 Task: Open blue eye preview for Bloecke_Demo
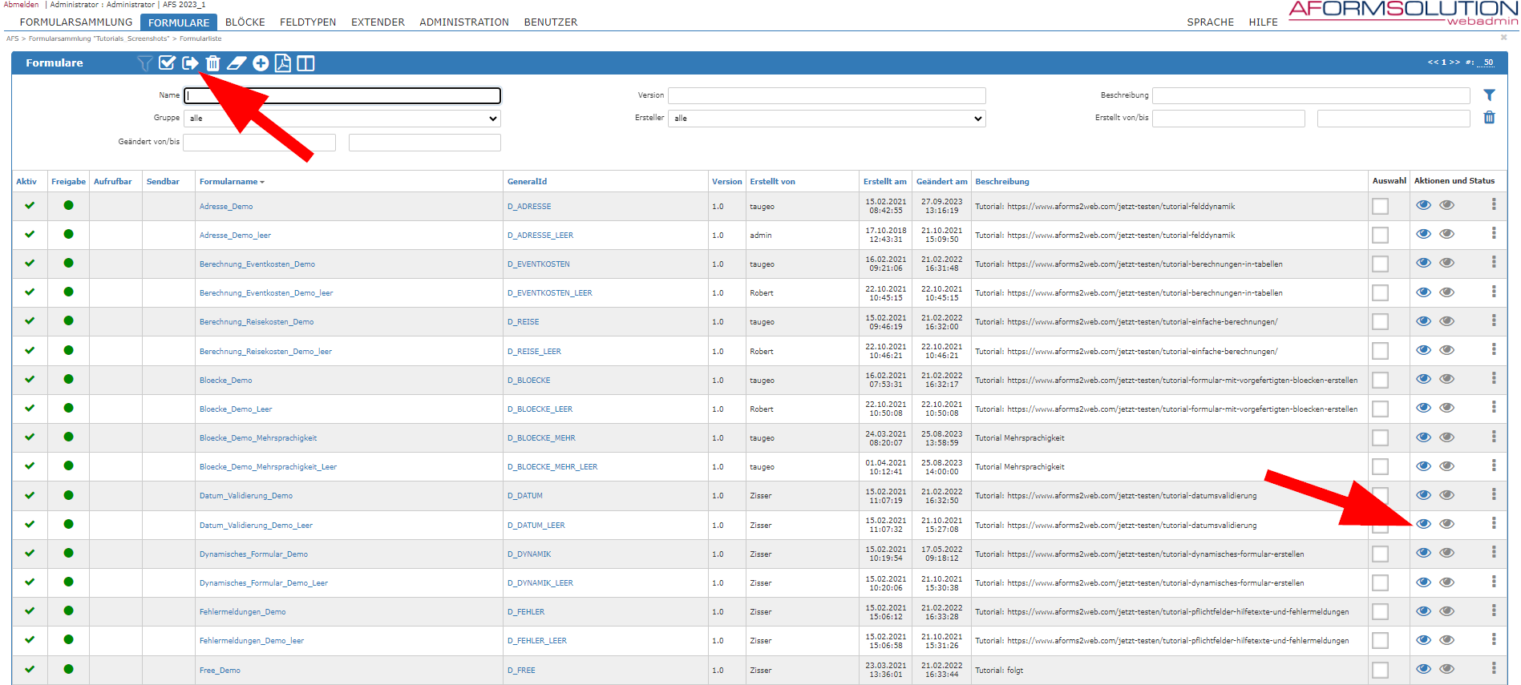(1423, 379)
